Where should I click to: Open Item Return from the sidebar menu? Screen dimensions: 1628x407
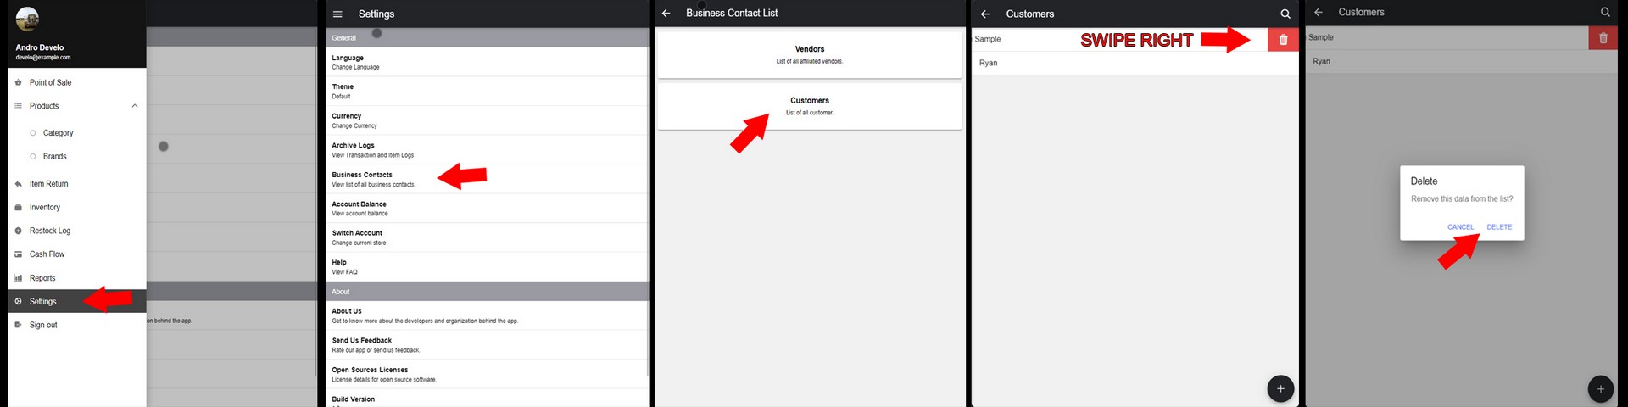click(x=48, y=184)
